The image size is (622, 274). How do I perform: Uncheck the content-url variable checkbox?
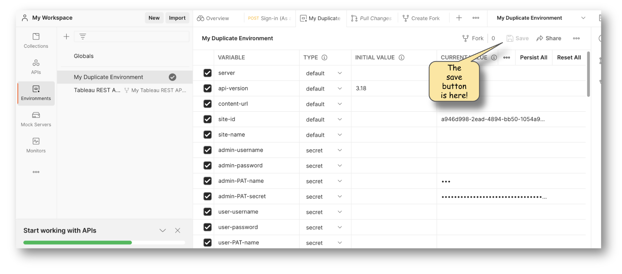click(x=207, y=104)
